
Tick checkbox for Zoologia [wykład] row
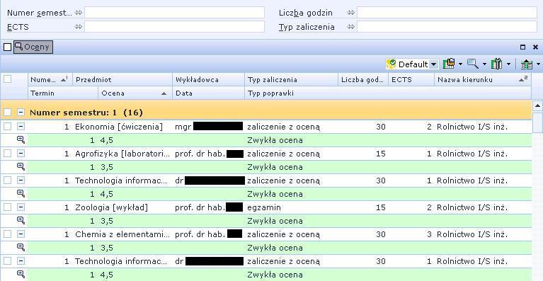[x=7, y=207]
